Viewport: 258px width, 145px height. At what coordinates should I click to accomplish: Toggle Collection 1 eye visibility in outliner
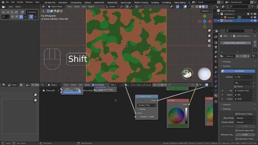pos(252,14)
